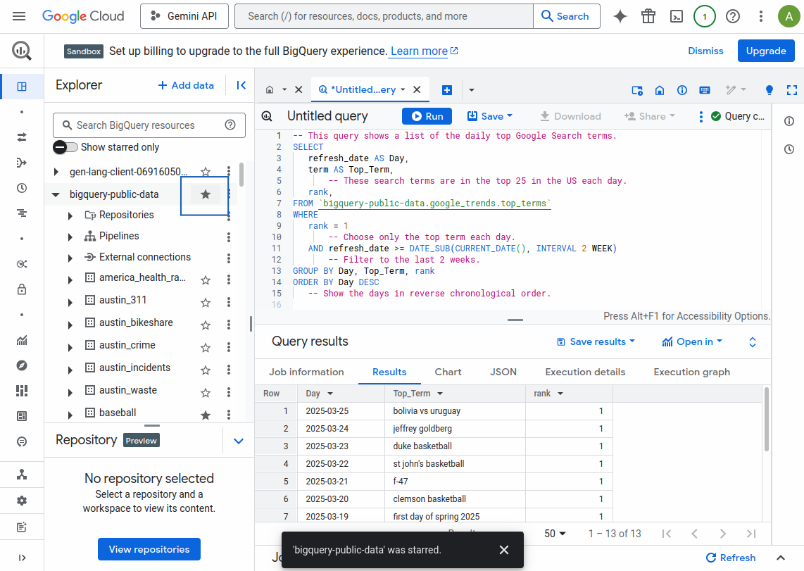Open Execution details tab
This screenshot has width=804, height=571.
click(585, 372)
